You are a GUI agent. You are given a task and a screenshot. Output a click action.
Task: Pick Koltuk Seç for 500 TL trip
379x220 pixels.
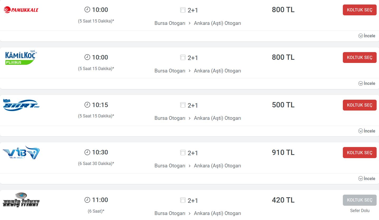pos(359,105)
